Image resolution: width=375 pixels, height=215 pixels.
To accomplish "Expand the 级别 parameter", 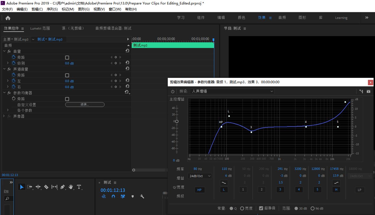I will point(8,63).
